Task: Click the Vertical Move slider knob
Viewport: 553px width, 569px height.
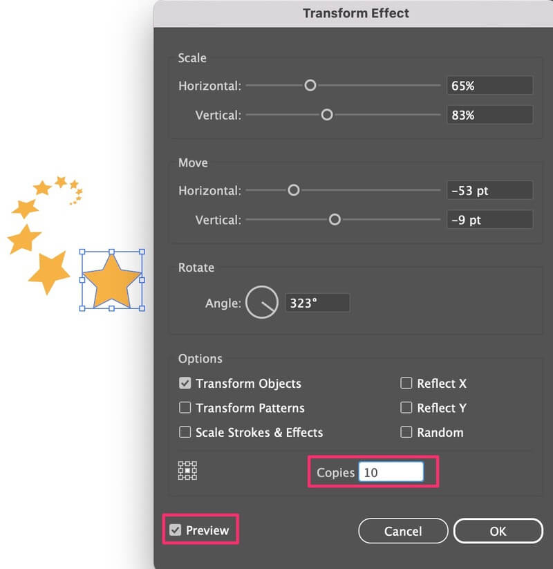Action: pyautogui.click(x=335, y=220)
